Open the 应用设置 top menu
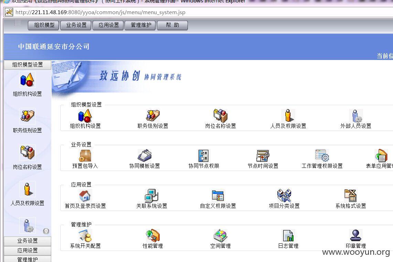The width and height of the screenshot is (393, 262). (108, 25)
